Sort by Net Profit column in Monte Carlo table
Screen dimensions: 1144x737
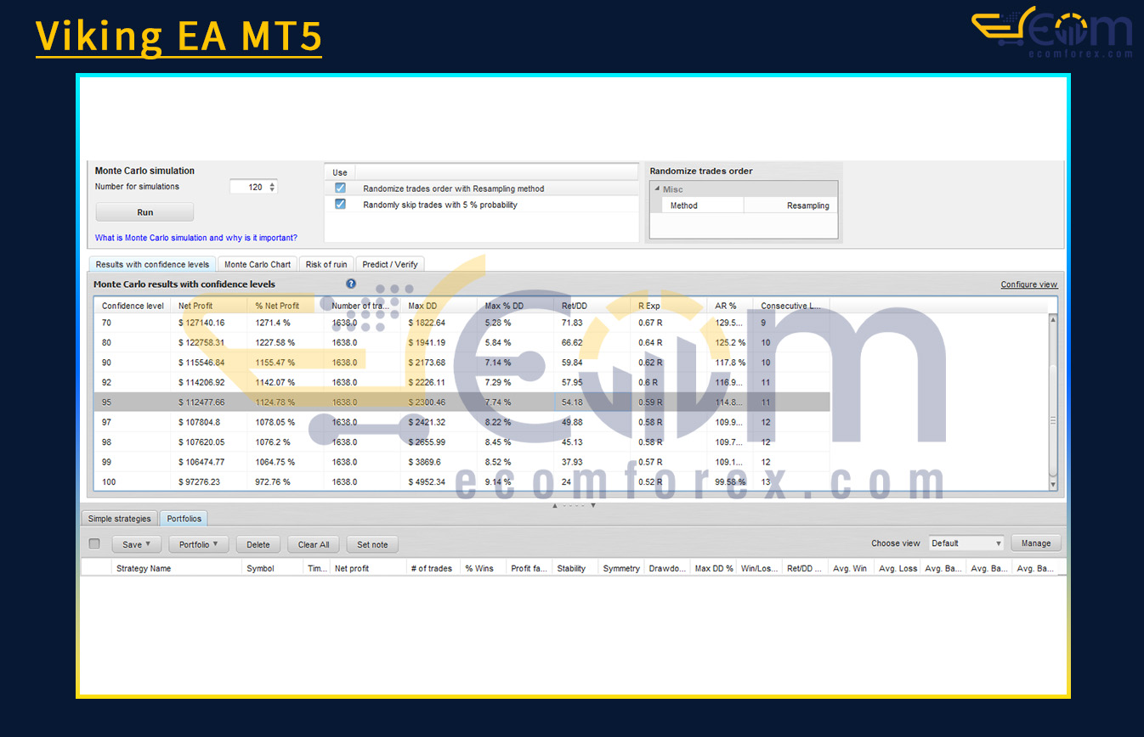pyautogui.click(x=209, y=306)
